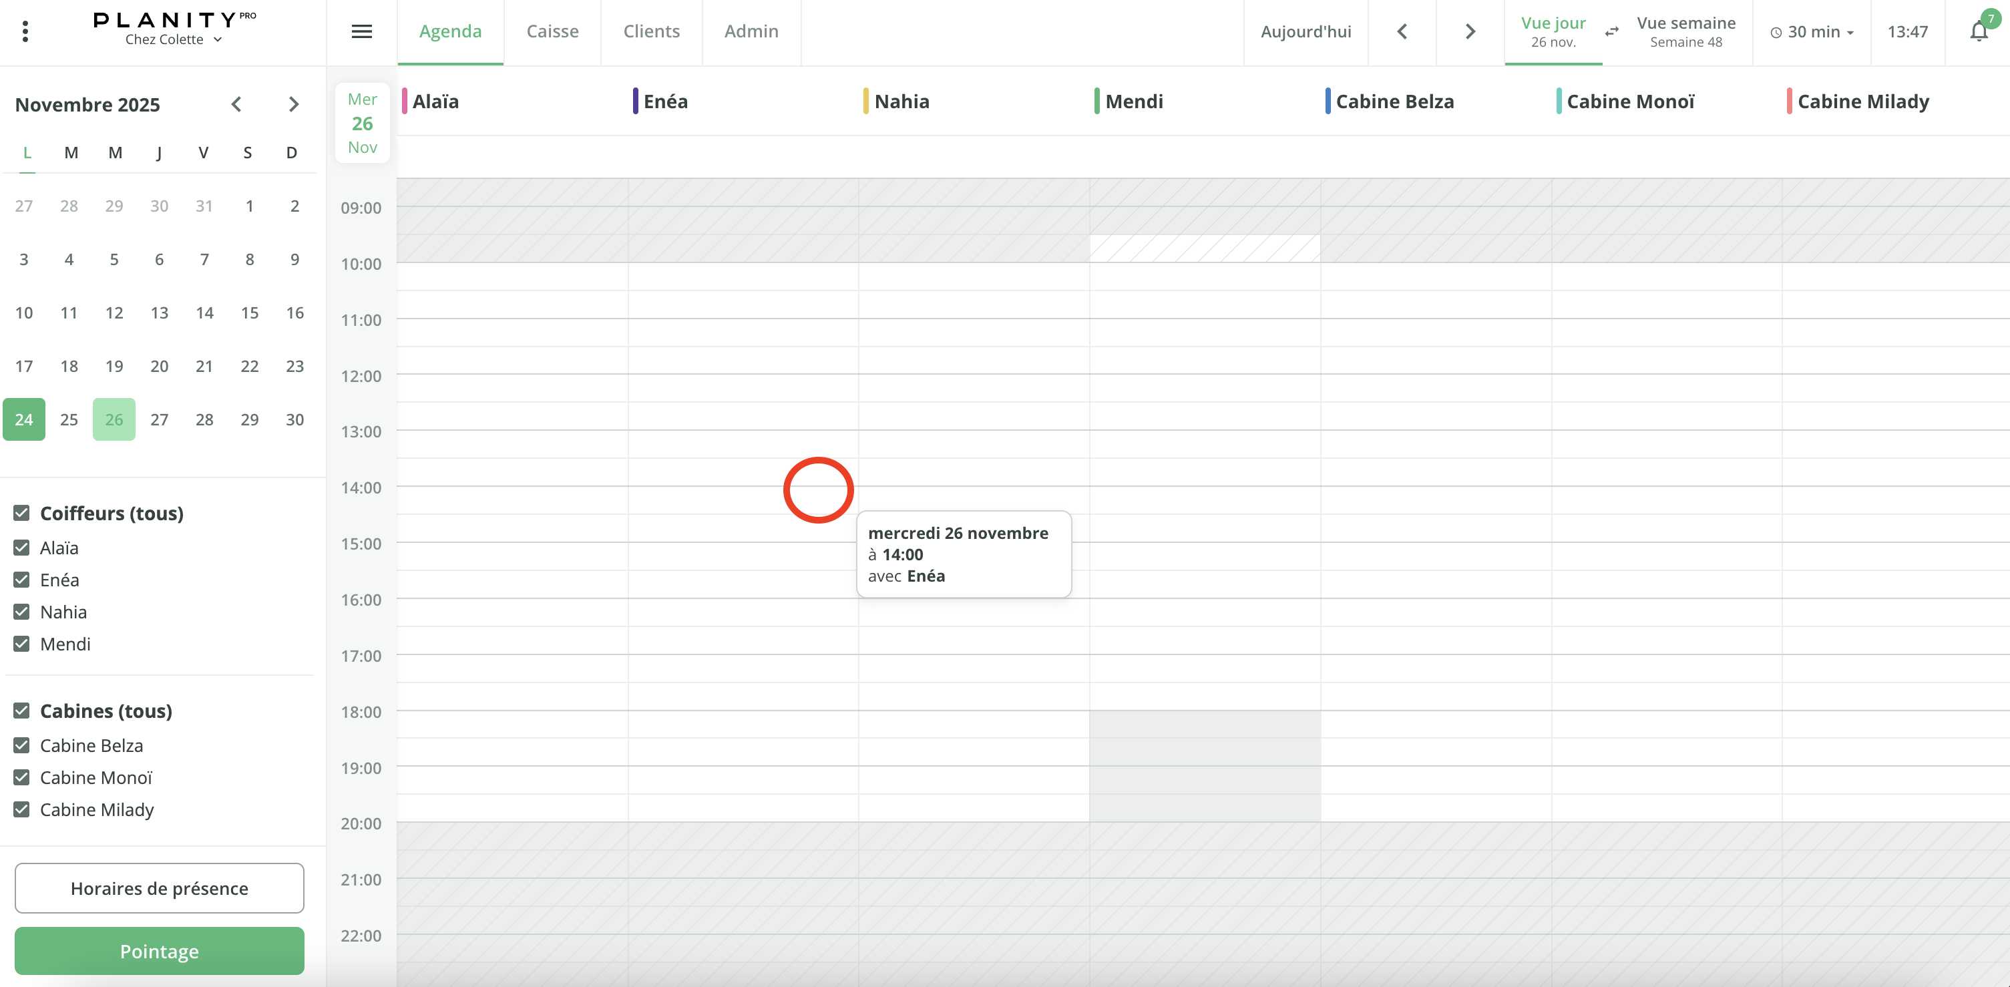Show previous month in mini calendar
Viewport: 2010px width, 987px height.
point(236,104)
